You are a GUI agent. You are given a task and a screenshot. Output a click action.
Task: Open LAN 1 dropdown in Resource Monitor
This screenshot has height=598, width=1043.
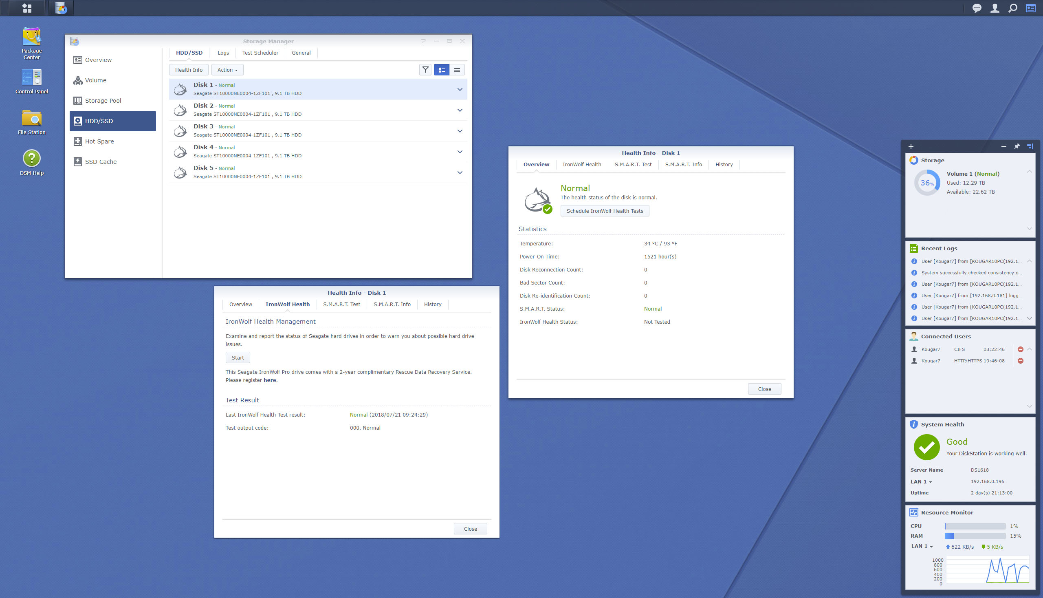[x=922, y=546]
